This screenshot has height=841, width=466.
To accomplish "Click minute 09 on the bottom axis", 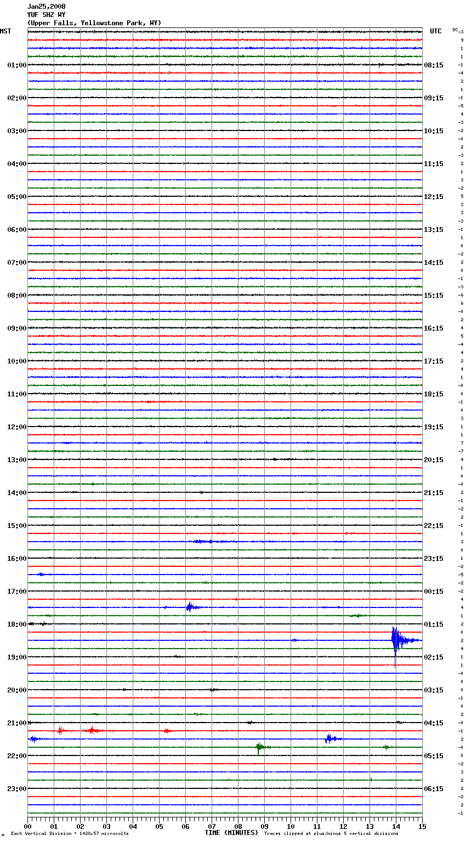I will 264,826.
